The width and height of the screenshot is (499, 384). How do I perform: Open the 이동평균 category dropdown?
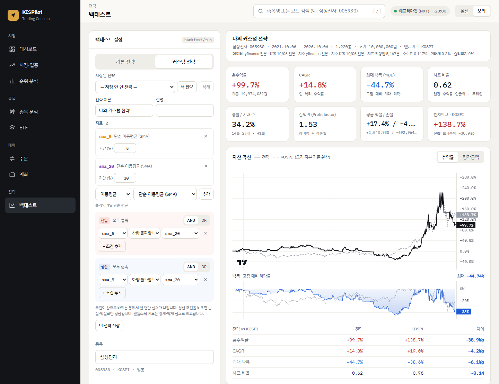113,194
